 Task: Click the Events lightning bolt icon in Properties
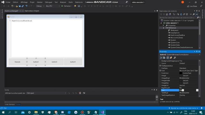coord(171,58)
